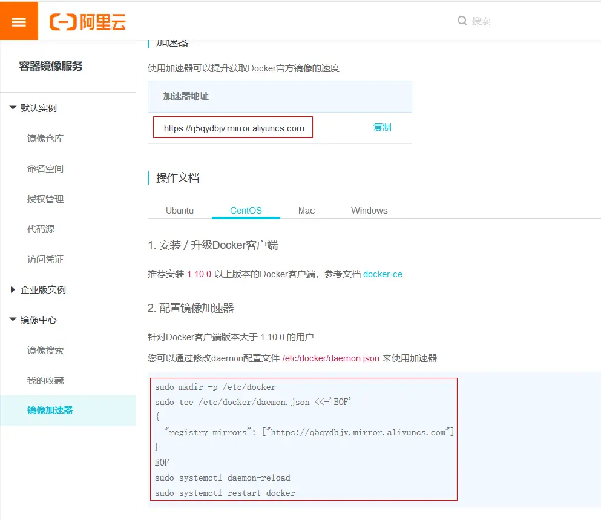Switch to the CentOS tab

coord(246,211)
